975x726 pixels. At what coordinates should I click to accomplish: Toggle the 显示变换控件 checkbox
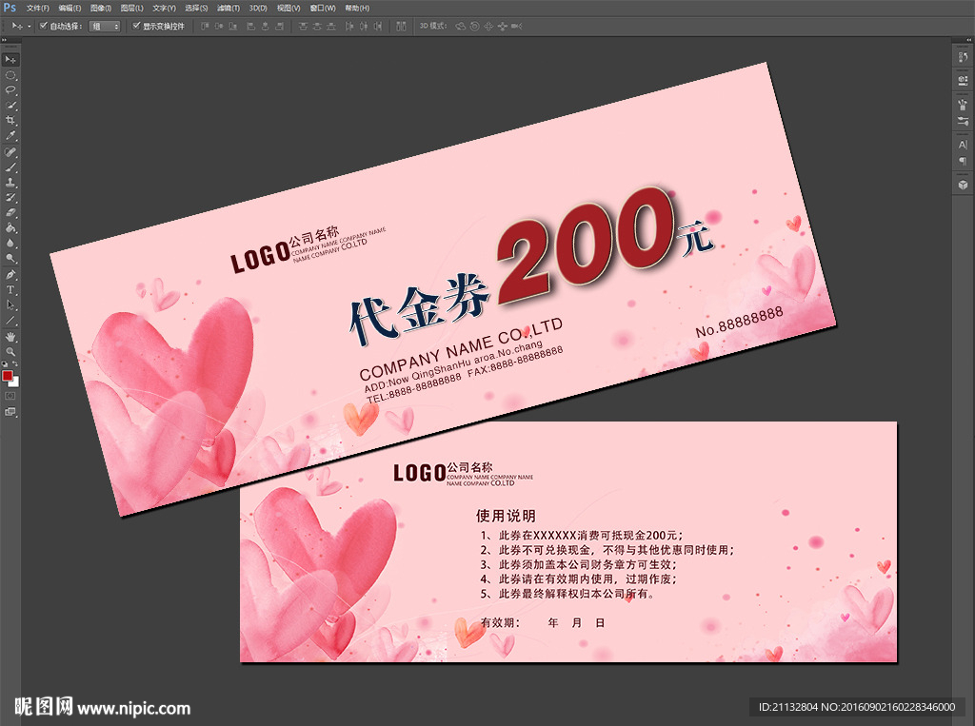[x=136, y=26]
